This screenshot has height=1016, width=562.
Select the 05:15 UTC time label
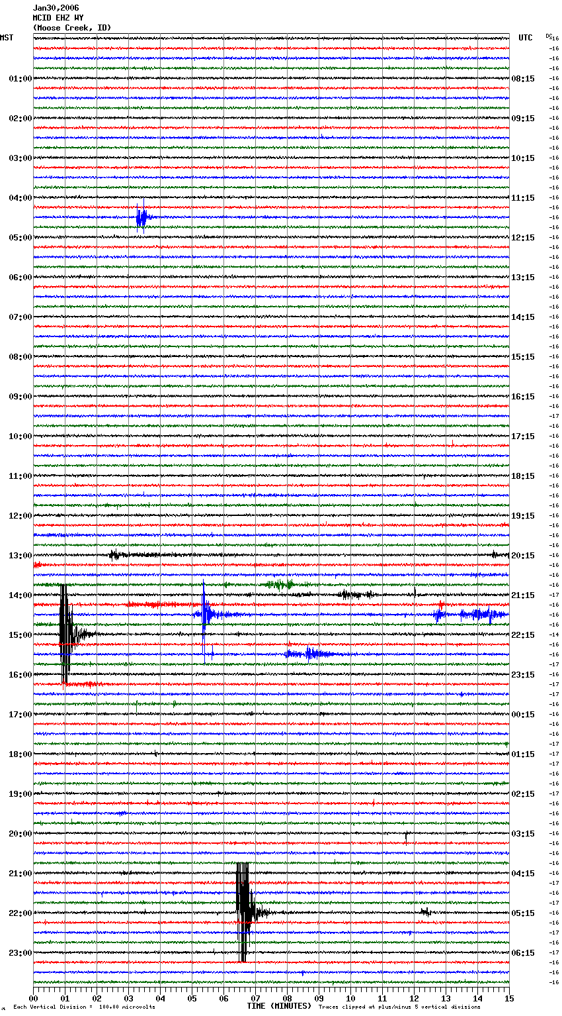(523, 913)
